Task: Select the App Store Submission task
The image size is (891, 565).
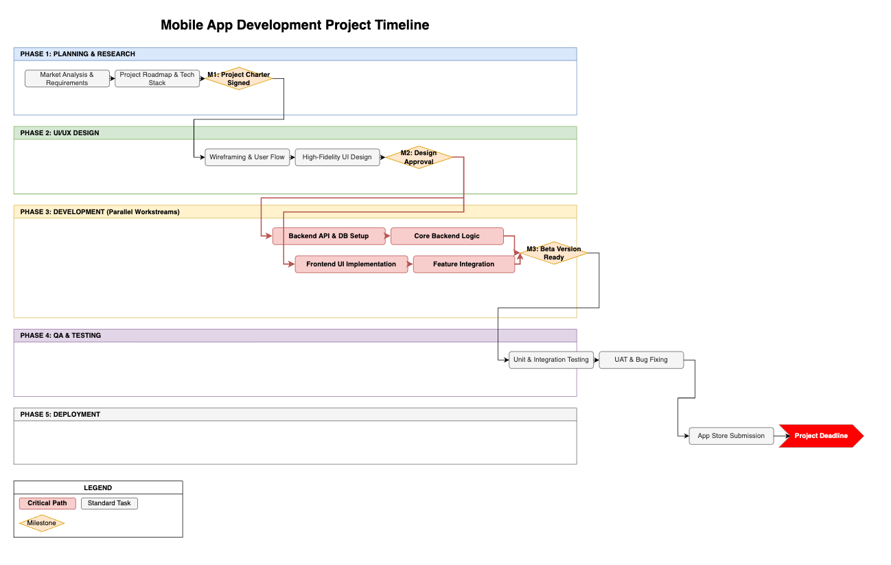Action: (x=731, y=436)
